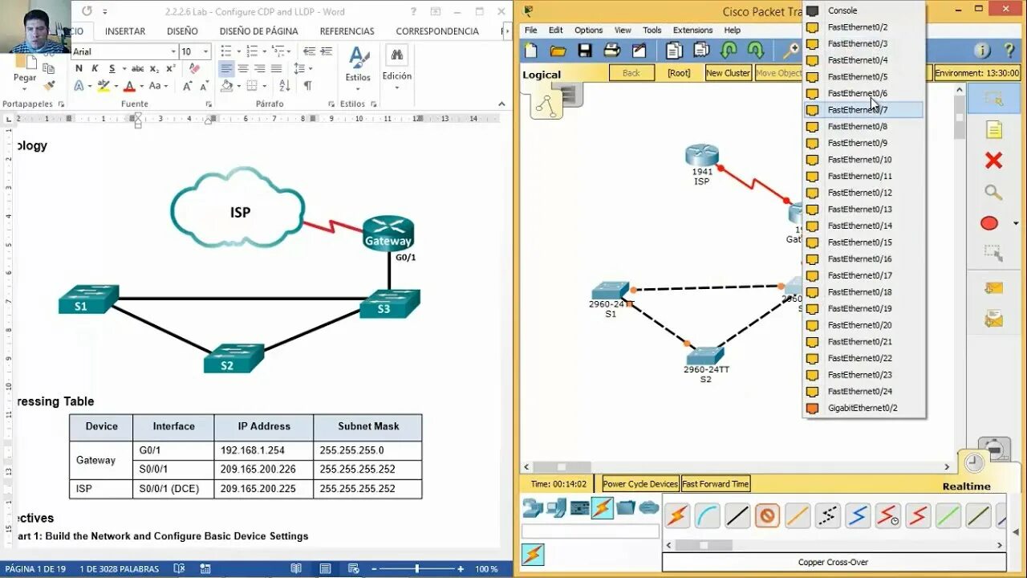Choose the Console cable connection
The width and height of the screenshot is (1027, 578).
coord(708,515)
